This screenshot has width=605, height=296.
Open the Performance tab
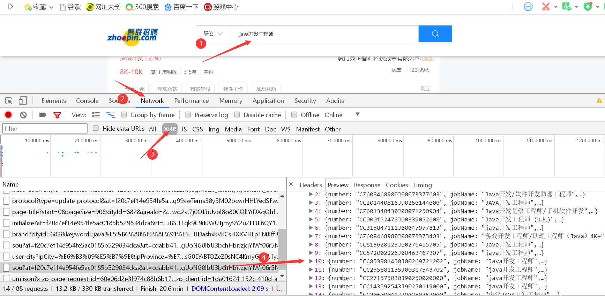192,101
